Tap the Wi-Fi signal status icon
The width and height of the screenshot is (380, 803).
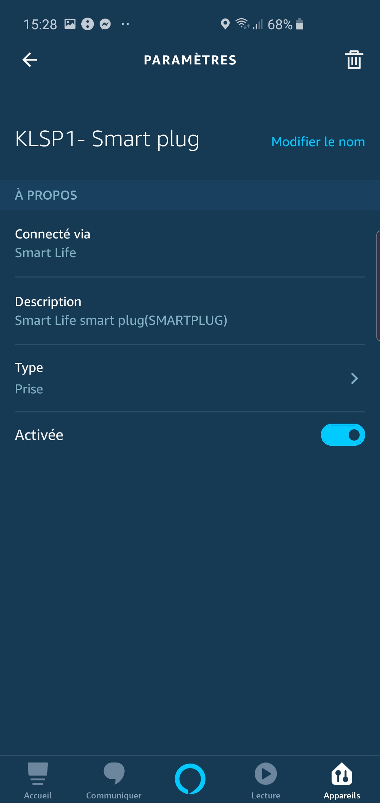[243, 23]
